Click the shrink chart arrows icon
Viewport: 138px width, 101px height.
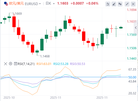click(x=127, y=4)
